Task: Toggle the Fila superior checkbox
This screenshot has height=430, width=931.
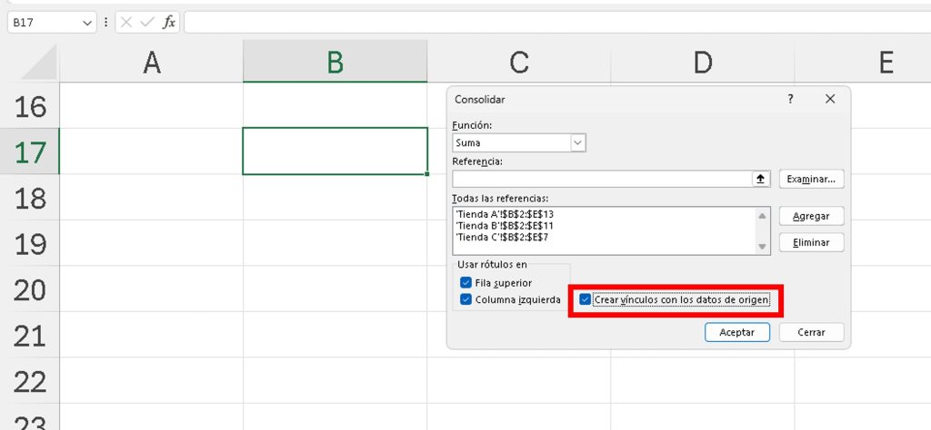Action: [x=466, y=283]
